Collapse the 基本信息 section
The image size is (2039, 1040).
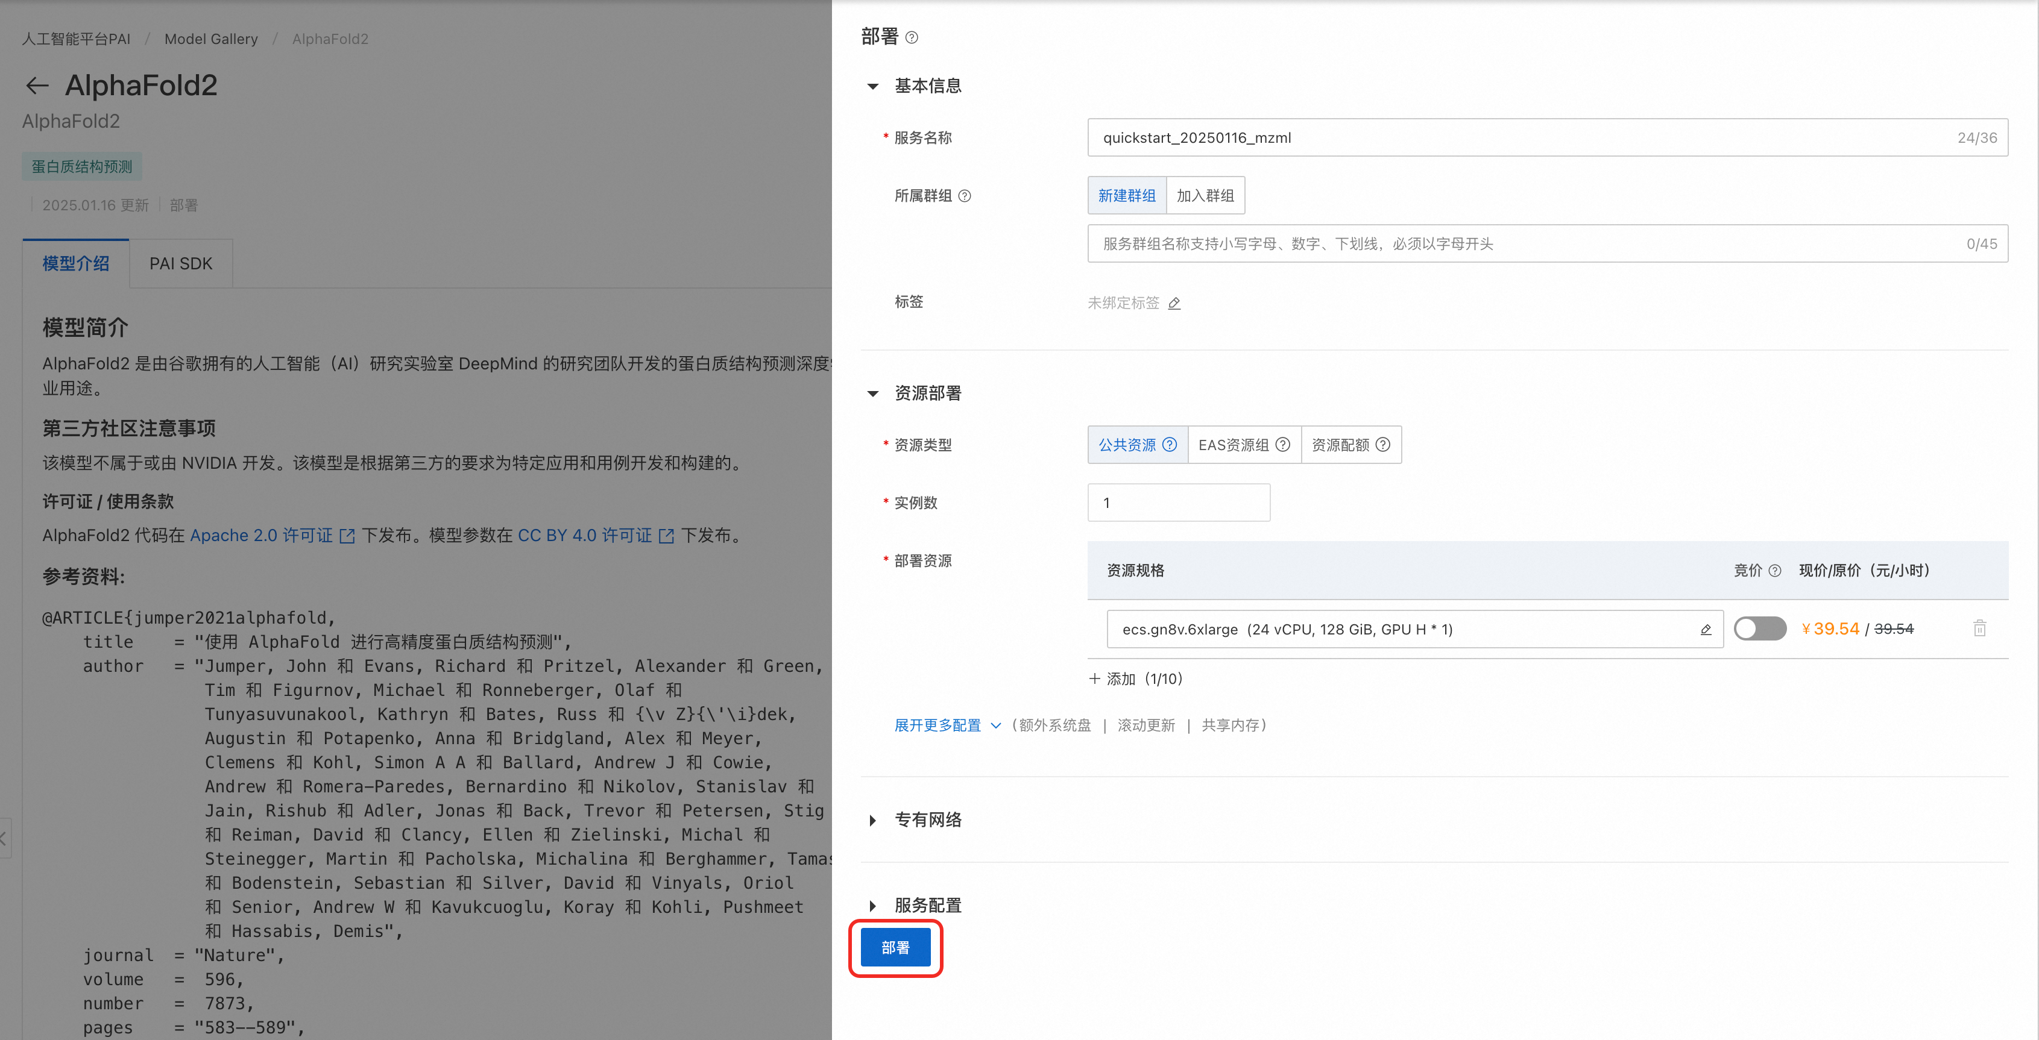873,86
